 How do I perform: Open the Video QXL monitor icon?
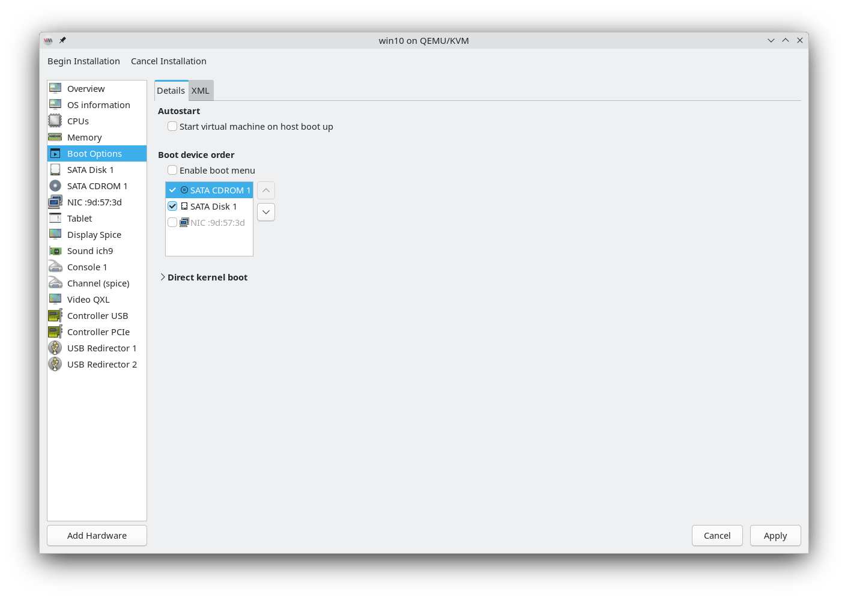pos(55,299)
